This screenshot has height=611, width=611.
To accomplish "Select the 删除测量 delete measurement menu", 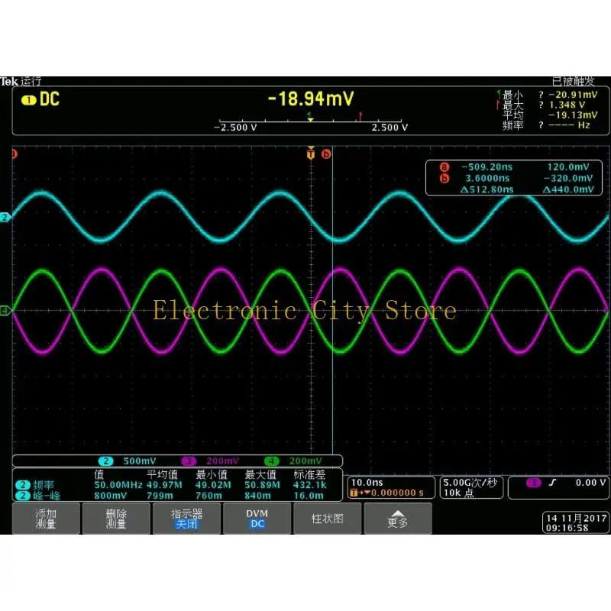I will 117,519.
